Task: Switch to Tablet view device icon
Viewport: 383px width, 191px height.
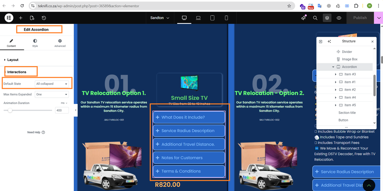Action: [x=212, y=18]
